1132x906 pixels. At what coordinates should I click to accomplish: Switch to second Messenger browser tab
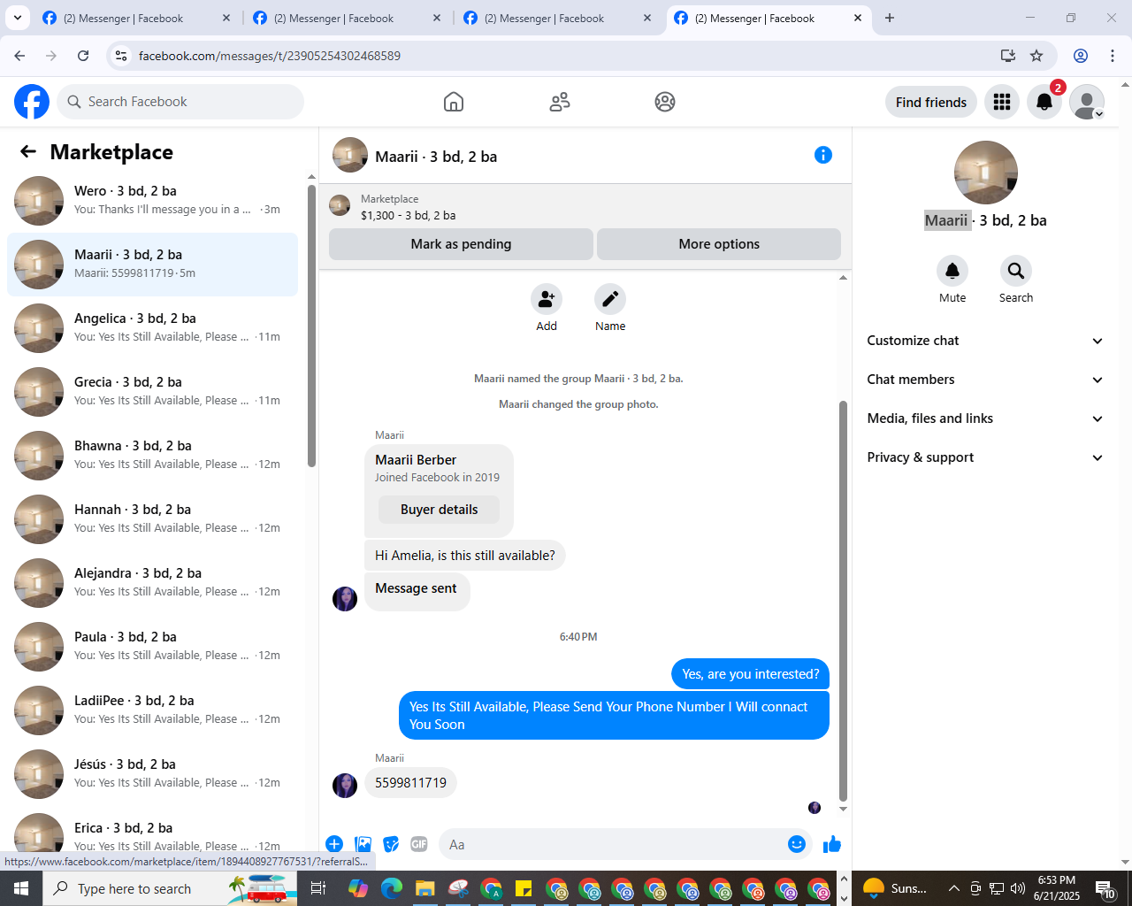tap(348, 19)
